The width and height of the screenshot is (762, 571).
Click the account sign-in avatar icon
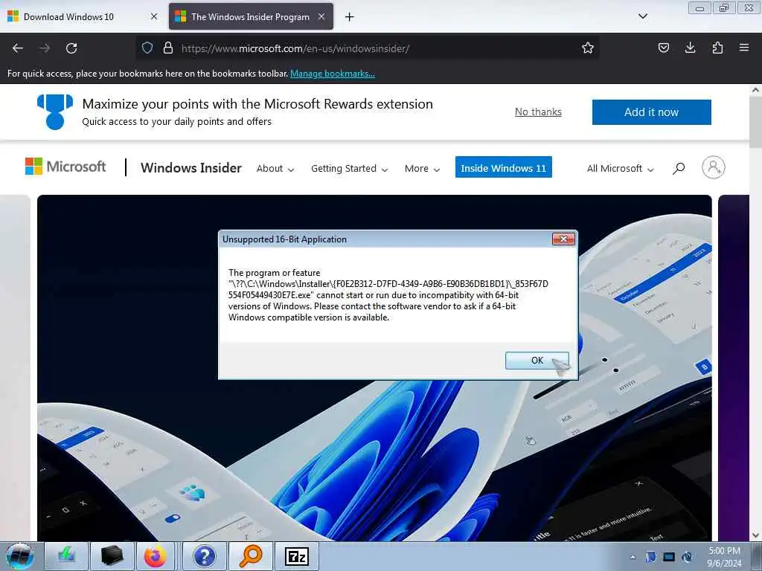(713, 167)
